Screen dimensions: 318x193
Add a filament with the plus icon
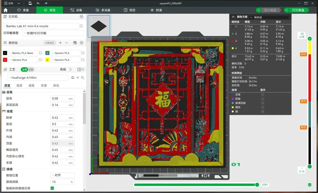(60, 43)
